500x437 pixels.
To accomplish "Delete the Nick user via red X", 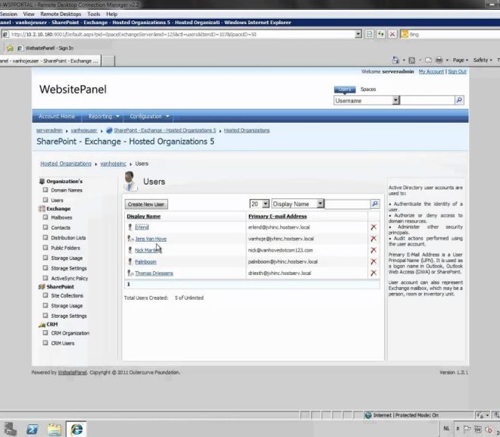I will click(x=373, y=250).
